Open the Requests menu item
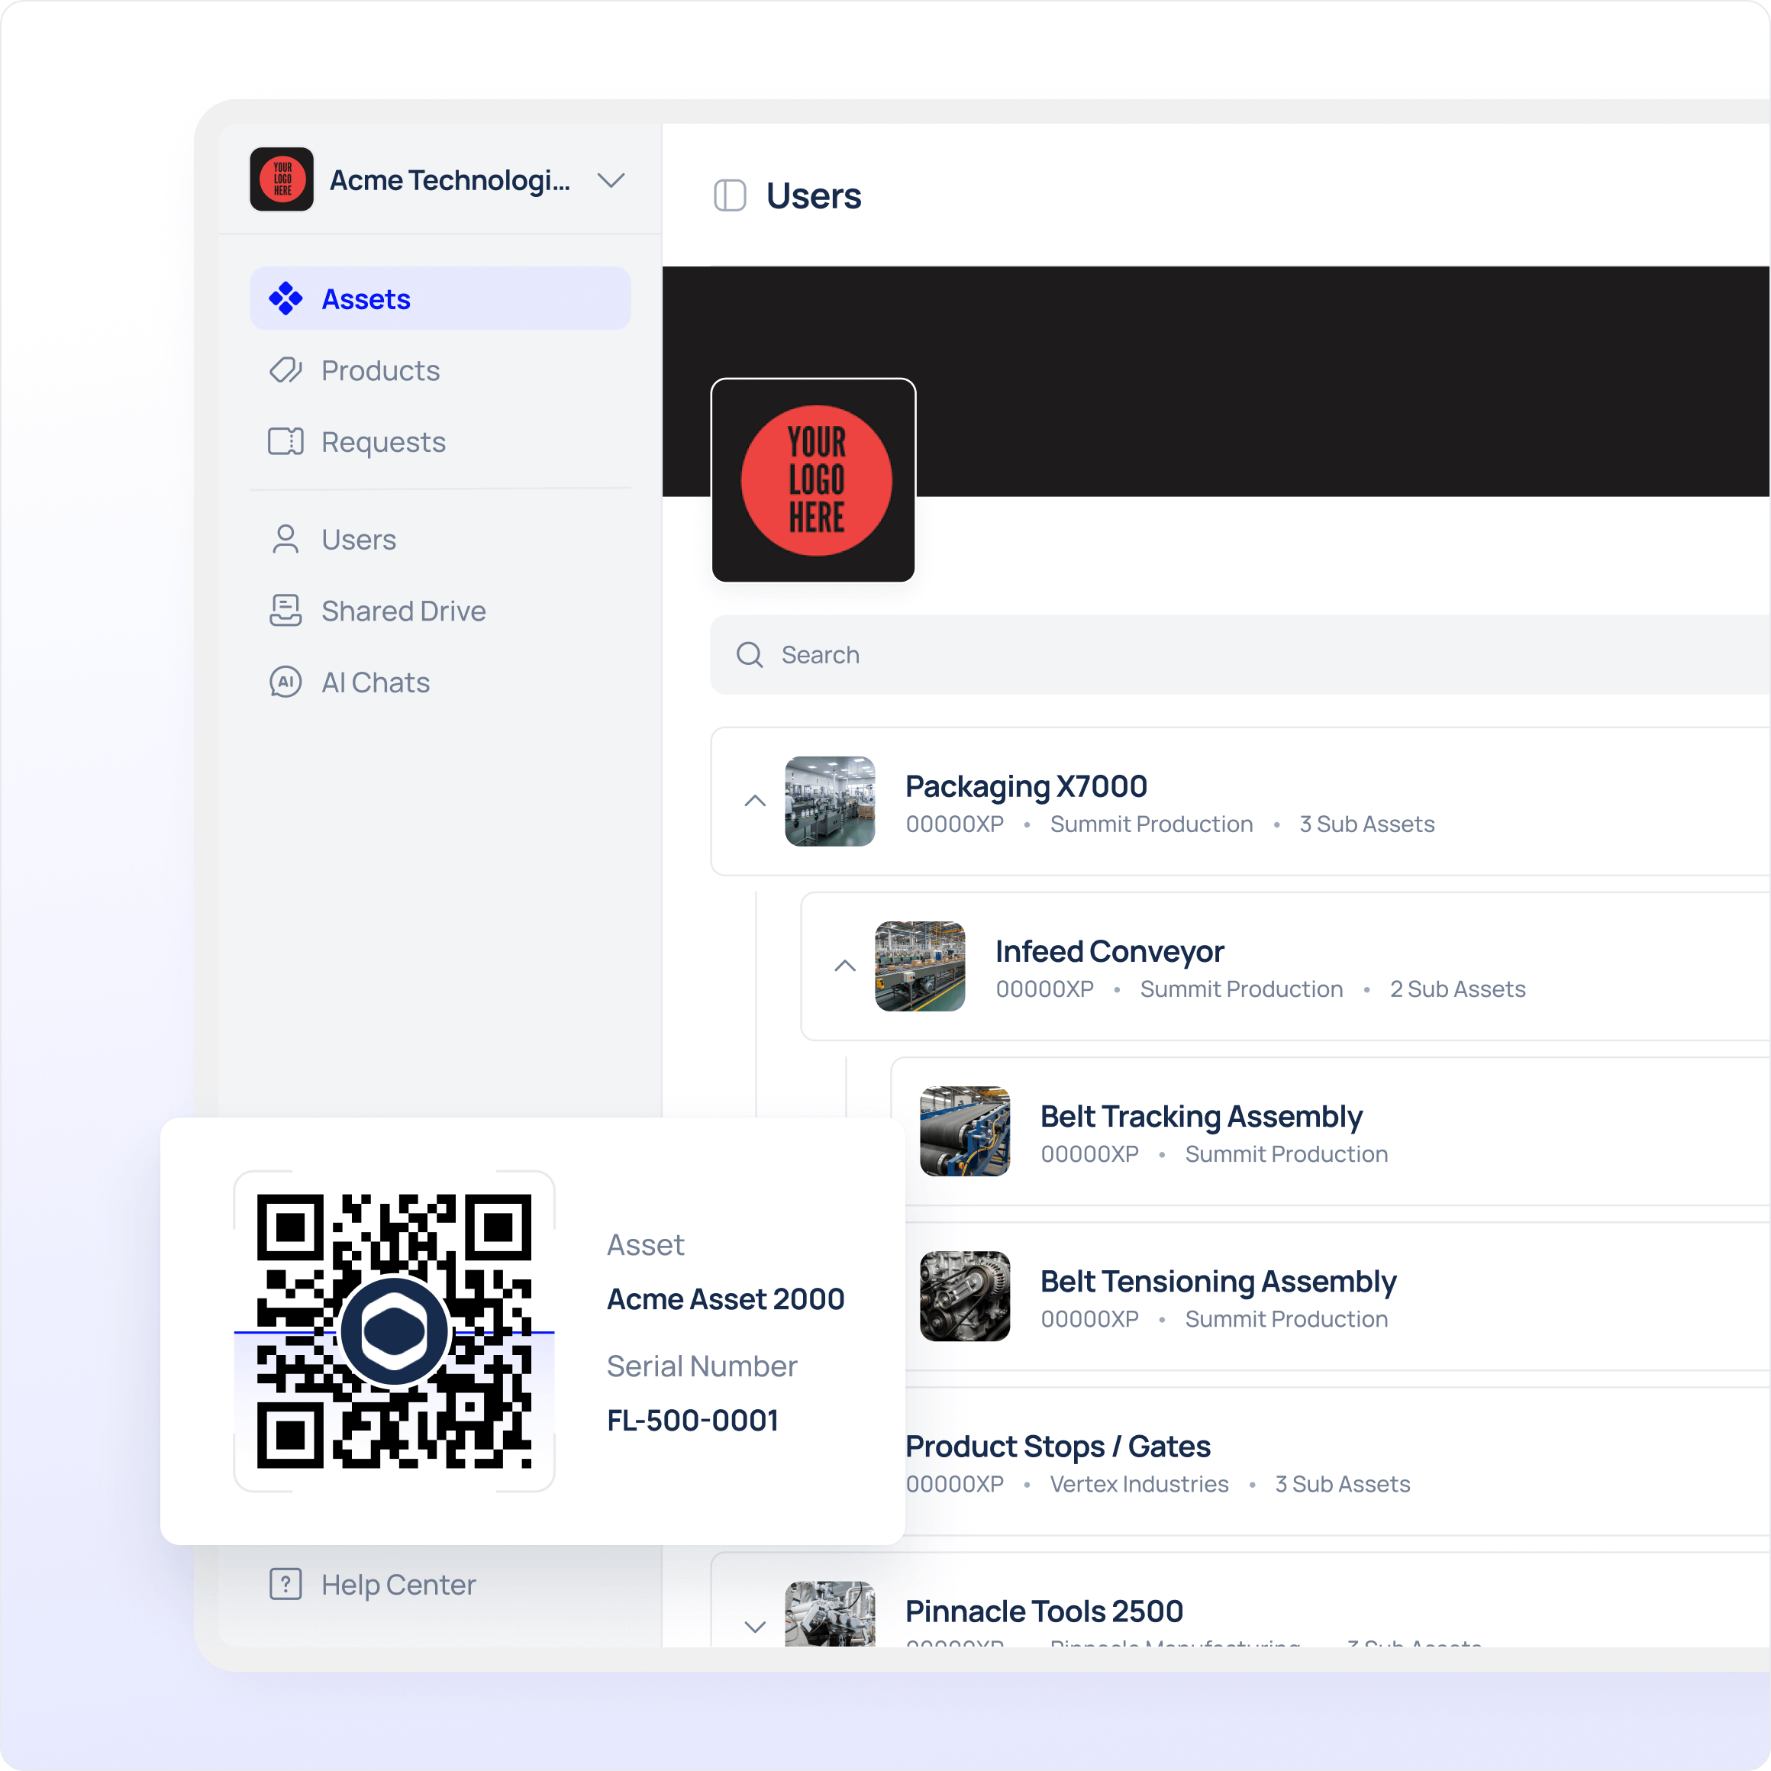The width and height of the screenshot is (1771, 1771). pyautogui.click(x=383, y=442)
